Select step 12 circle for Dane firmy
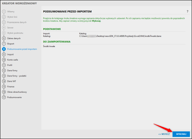The height and width of the screenshot is (139, 192). 4,70
